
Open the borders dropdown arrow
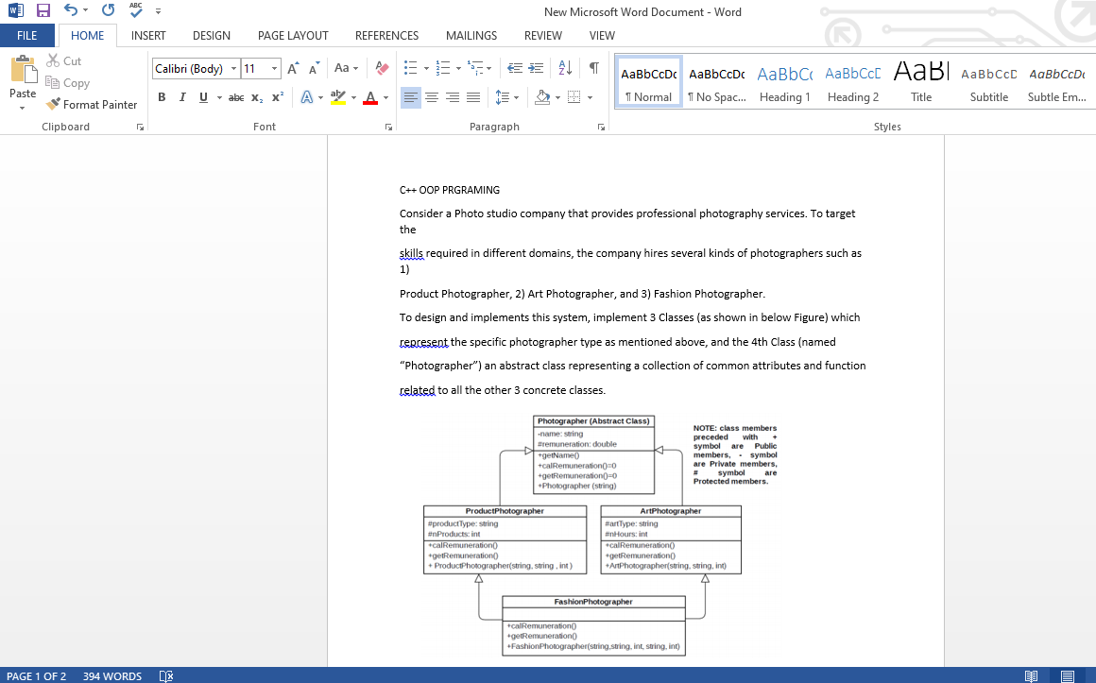[x=590, y=98]
